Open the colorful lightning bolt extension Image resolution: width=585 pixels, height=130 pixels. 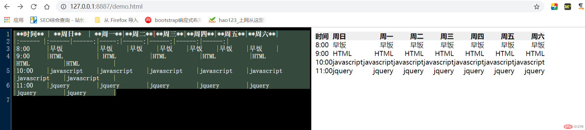554,7
